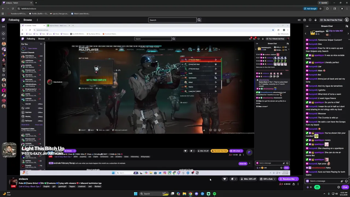Open Chrome three-dot menu
Screen dimensions: 350x197
347,9
